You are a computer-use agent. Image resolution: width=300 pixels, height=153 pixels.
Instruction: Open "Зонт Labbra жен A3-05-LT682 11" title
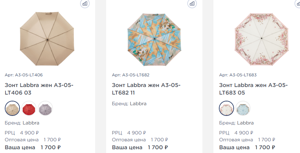[146, 89]
